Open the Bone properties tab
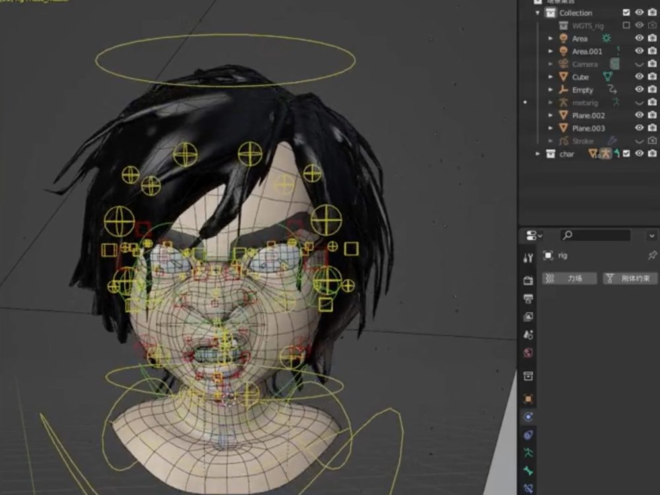 (528, 471)
